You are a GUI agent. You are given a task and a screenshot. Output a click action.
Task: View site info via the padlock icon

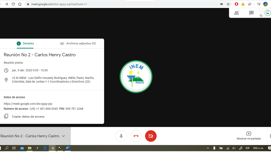[28, 4]
